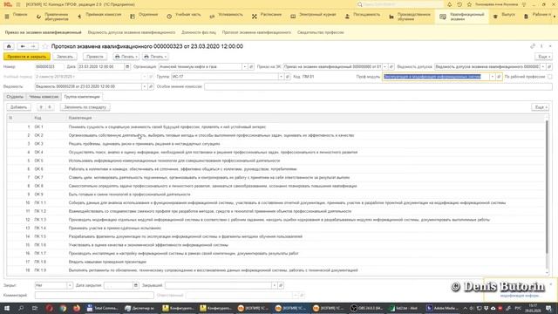Expand the Закрыт dropdown

(70, 285)
